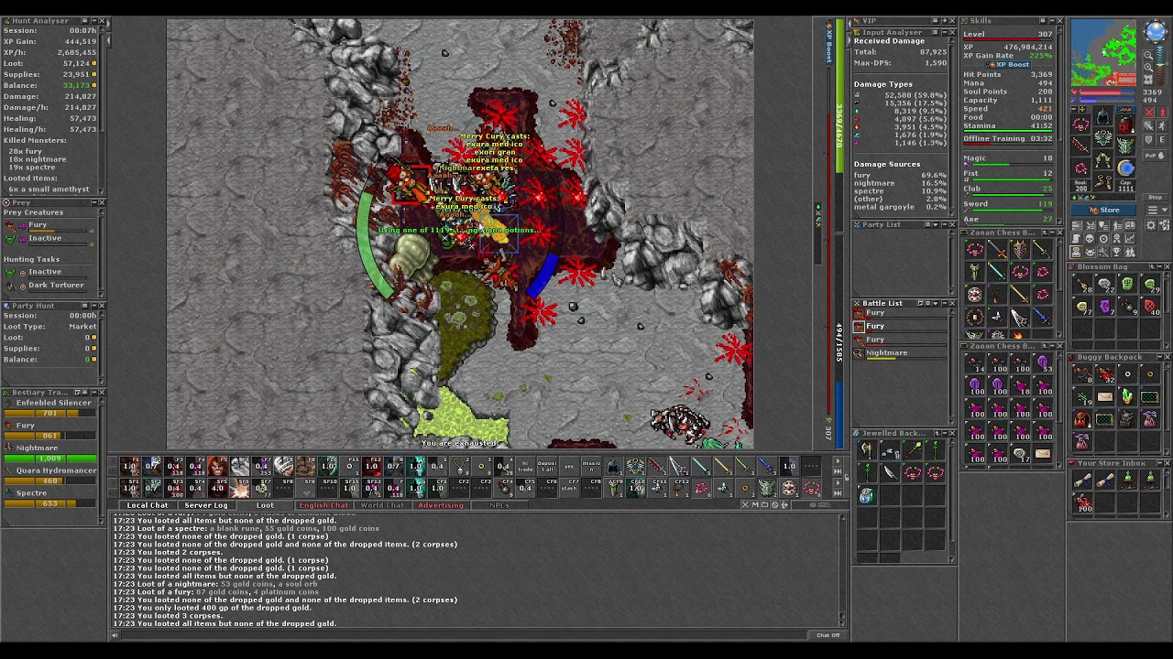Viewport: 1173px width, 659px height.
Task: Select Dark Torturer hunting task
Action: [55, 285]
